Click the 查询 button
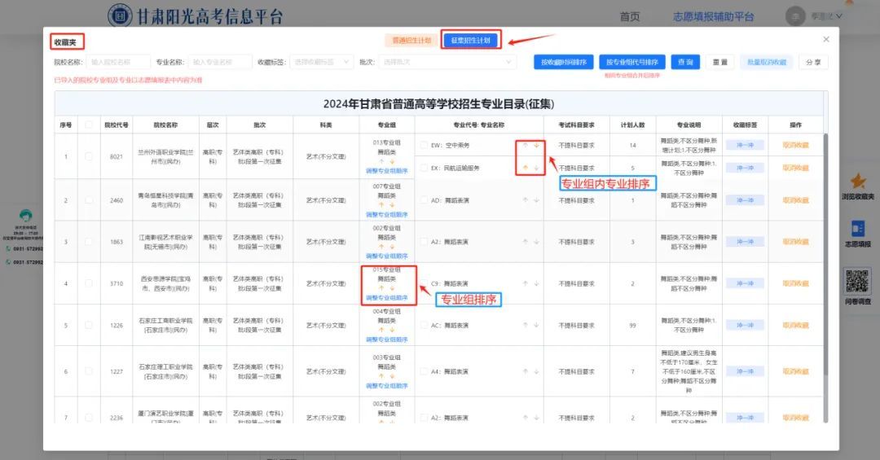Image resolution: width=880 pixels, height=460 pixels. pos(685,62)
